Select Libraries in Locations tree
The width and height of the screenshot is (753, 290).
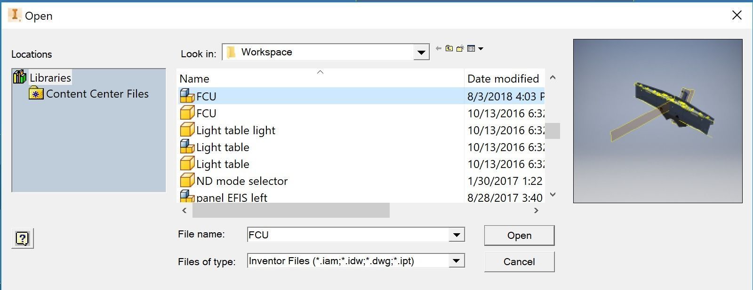[50, 78]
